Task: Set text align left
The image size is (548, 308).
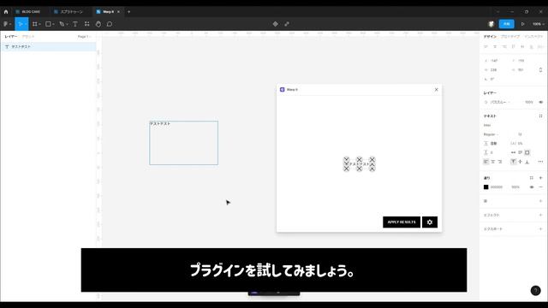Action: click(485, 162)
